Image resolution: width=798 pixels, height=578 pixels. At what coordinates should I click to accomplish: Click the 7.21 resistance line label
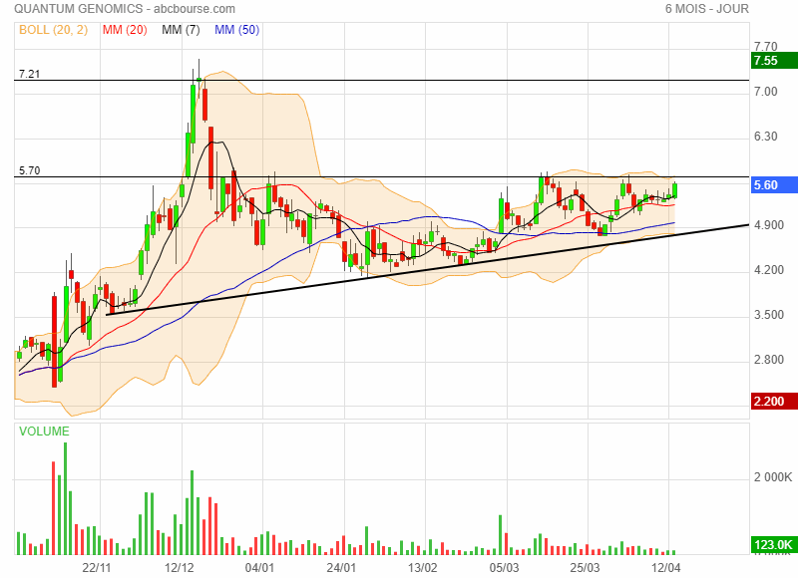click(30, 74)
